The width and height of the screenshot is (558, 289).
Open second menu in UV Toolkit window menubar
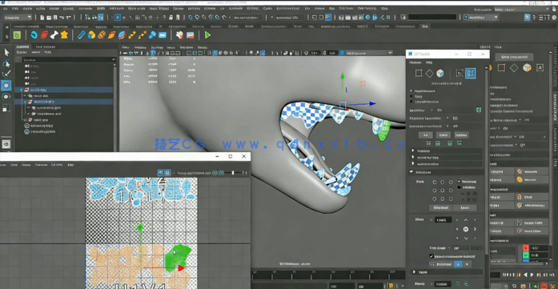(429, 62)
